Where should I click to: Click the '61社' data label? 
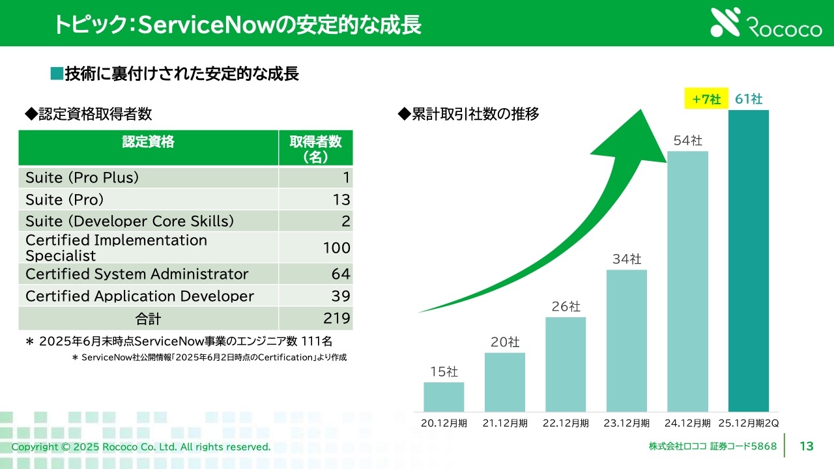[748, 99]
